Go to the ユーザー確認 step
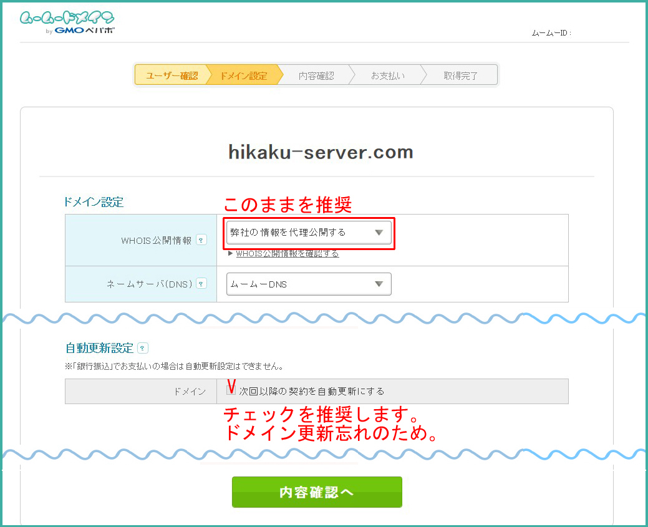The height and width of the screenshot is (527, 648). click(172, 75)
